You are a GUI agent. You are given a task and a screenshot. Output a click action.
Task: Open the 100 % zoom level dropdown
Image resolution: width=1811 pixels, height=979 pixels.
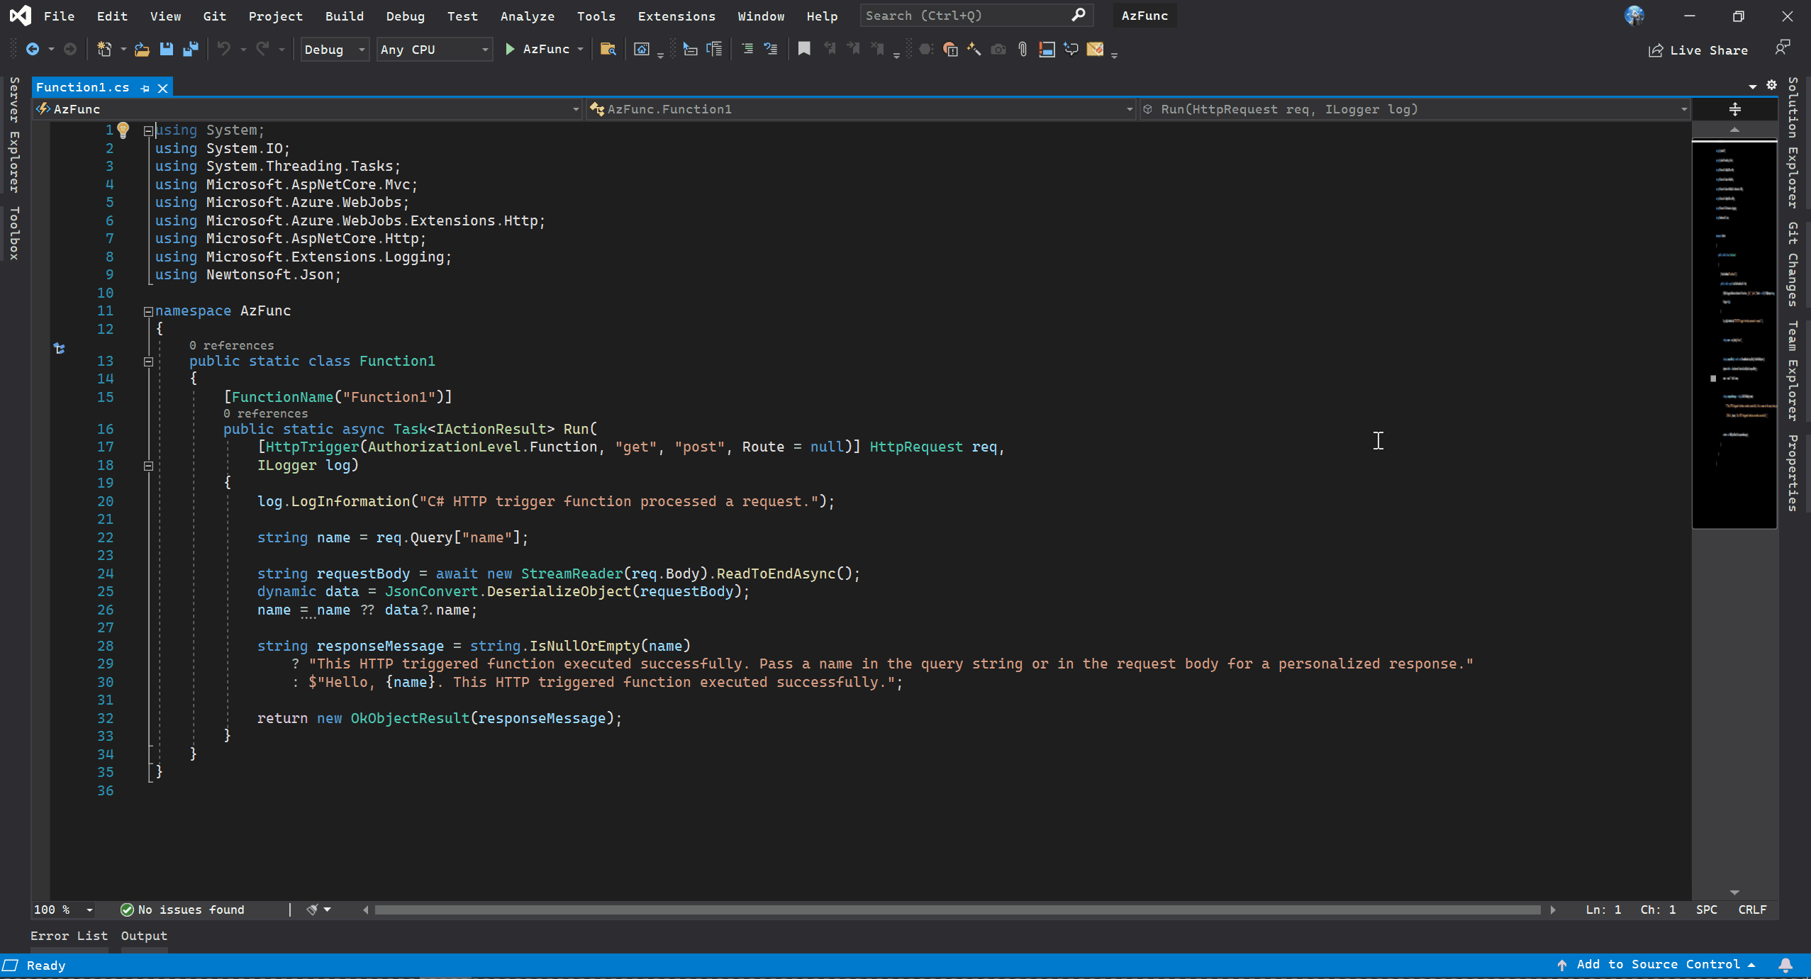click(64, 910)
